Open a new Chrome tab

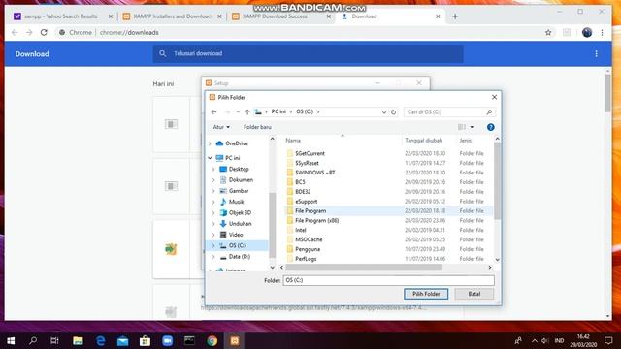(455, 16)
